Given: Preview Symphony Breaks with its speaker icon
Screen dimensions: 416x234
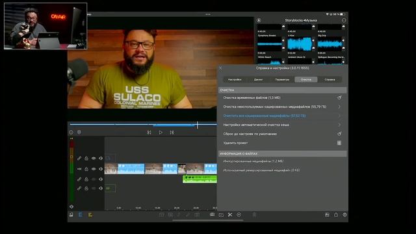Looking at the screenshot, I should 283,40.
